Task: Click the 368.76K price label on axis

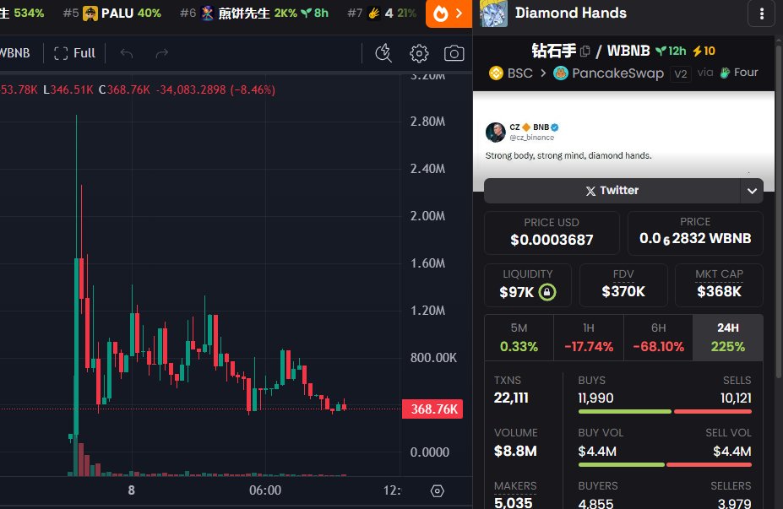Action: click(434, 409)
